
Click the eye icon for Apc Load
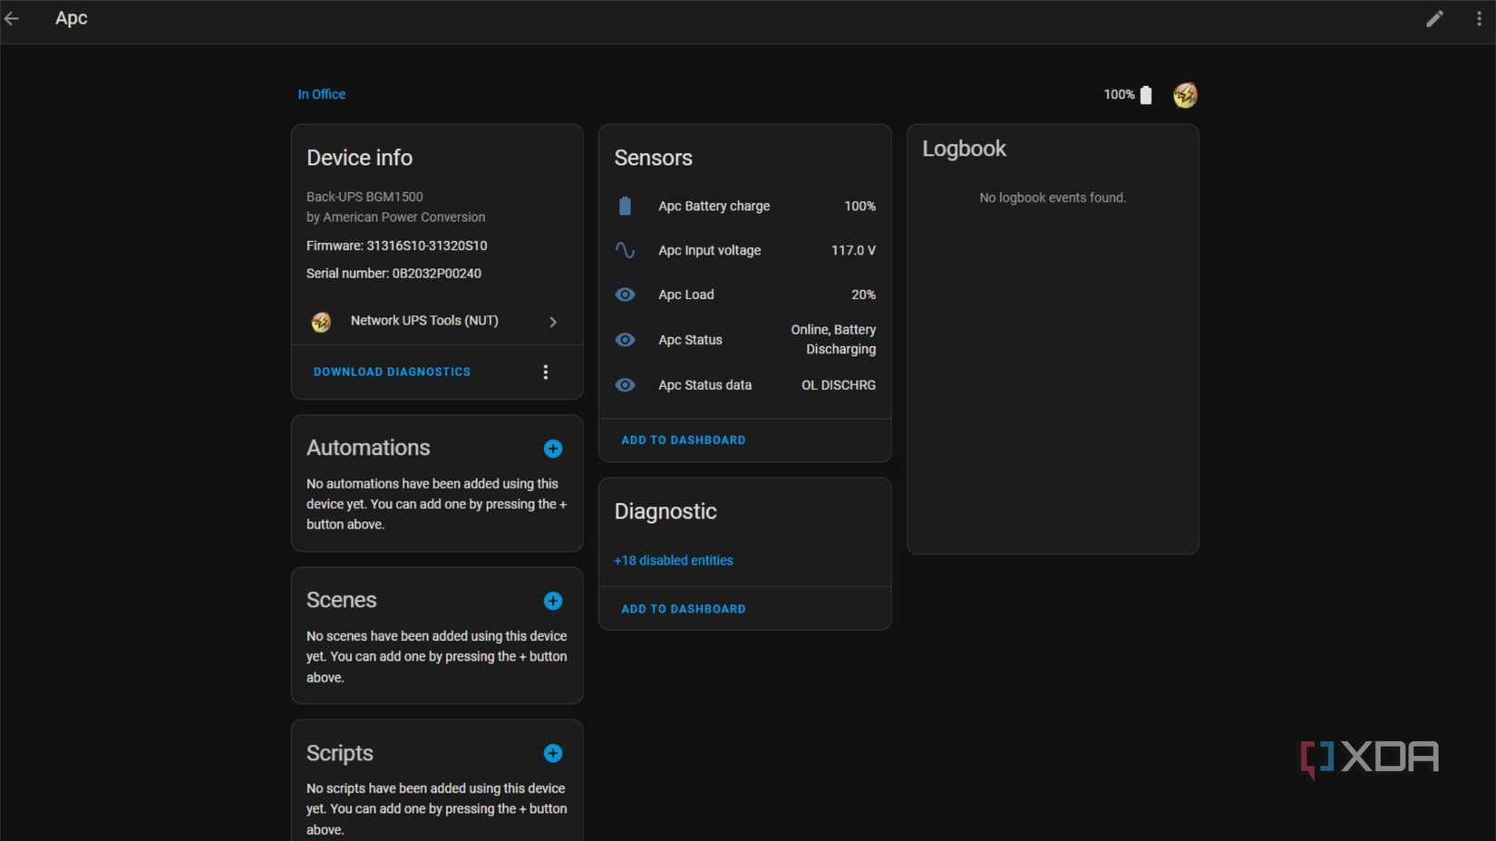click(x=625, y=295)
